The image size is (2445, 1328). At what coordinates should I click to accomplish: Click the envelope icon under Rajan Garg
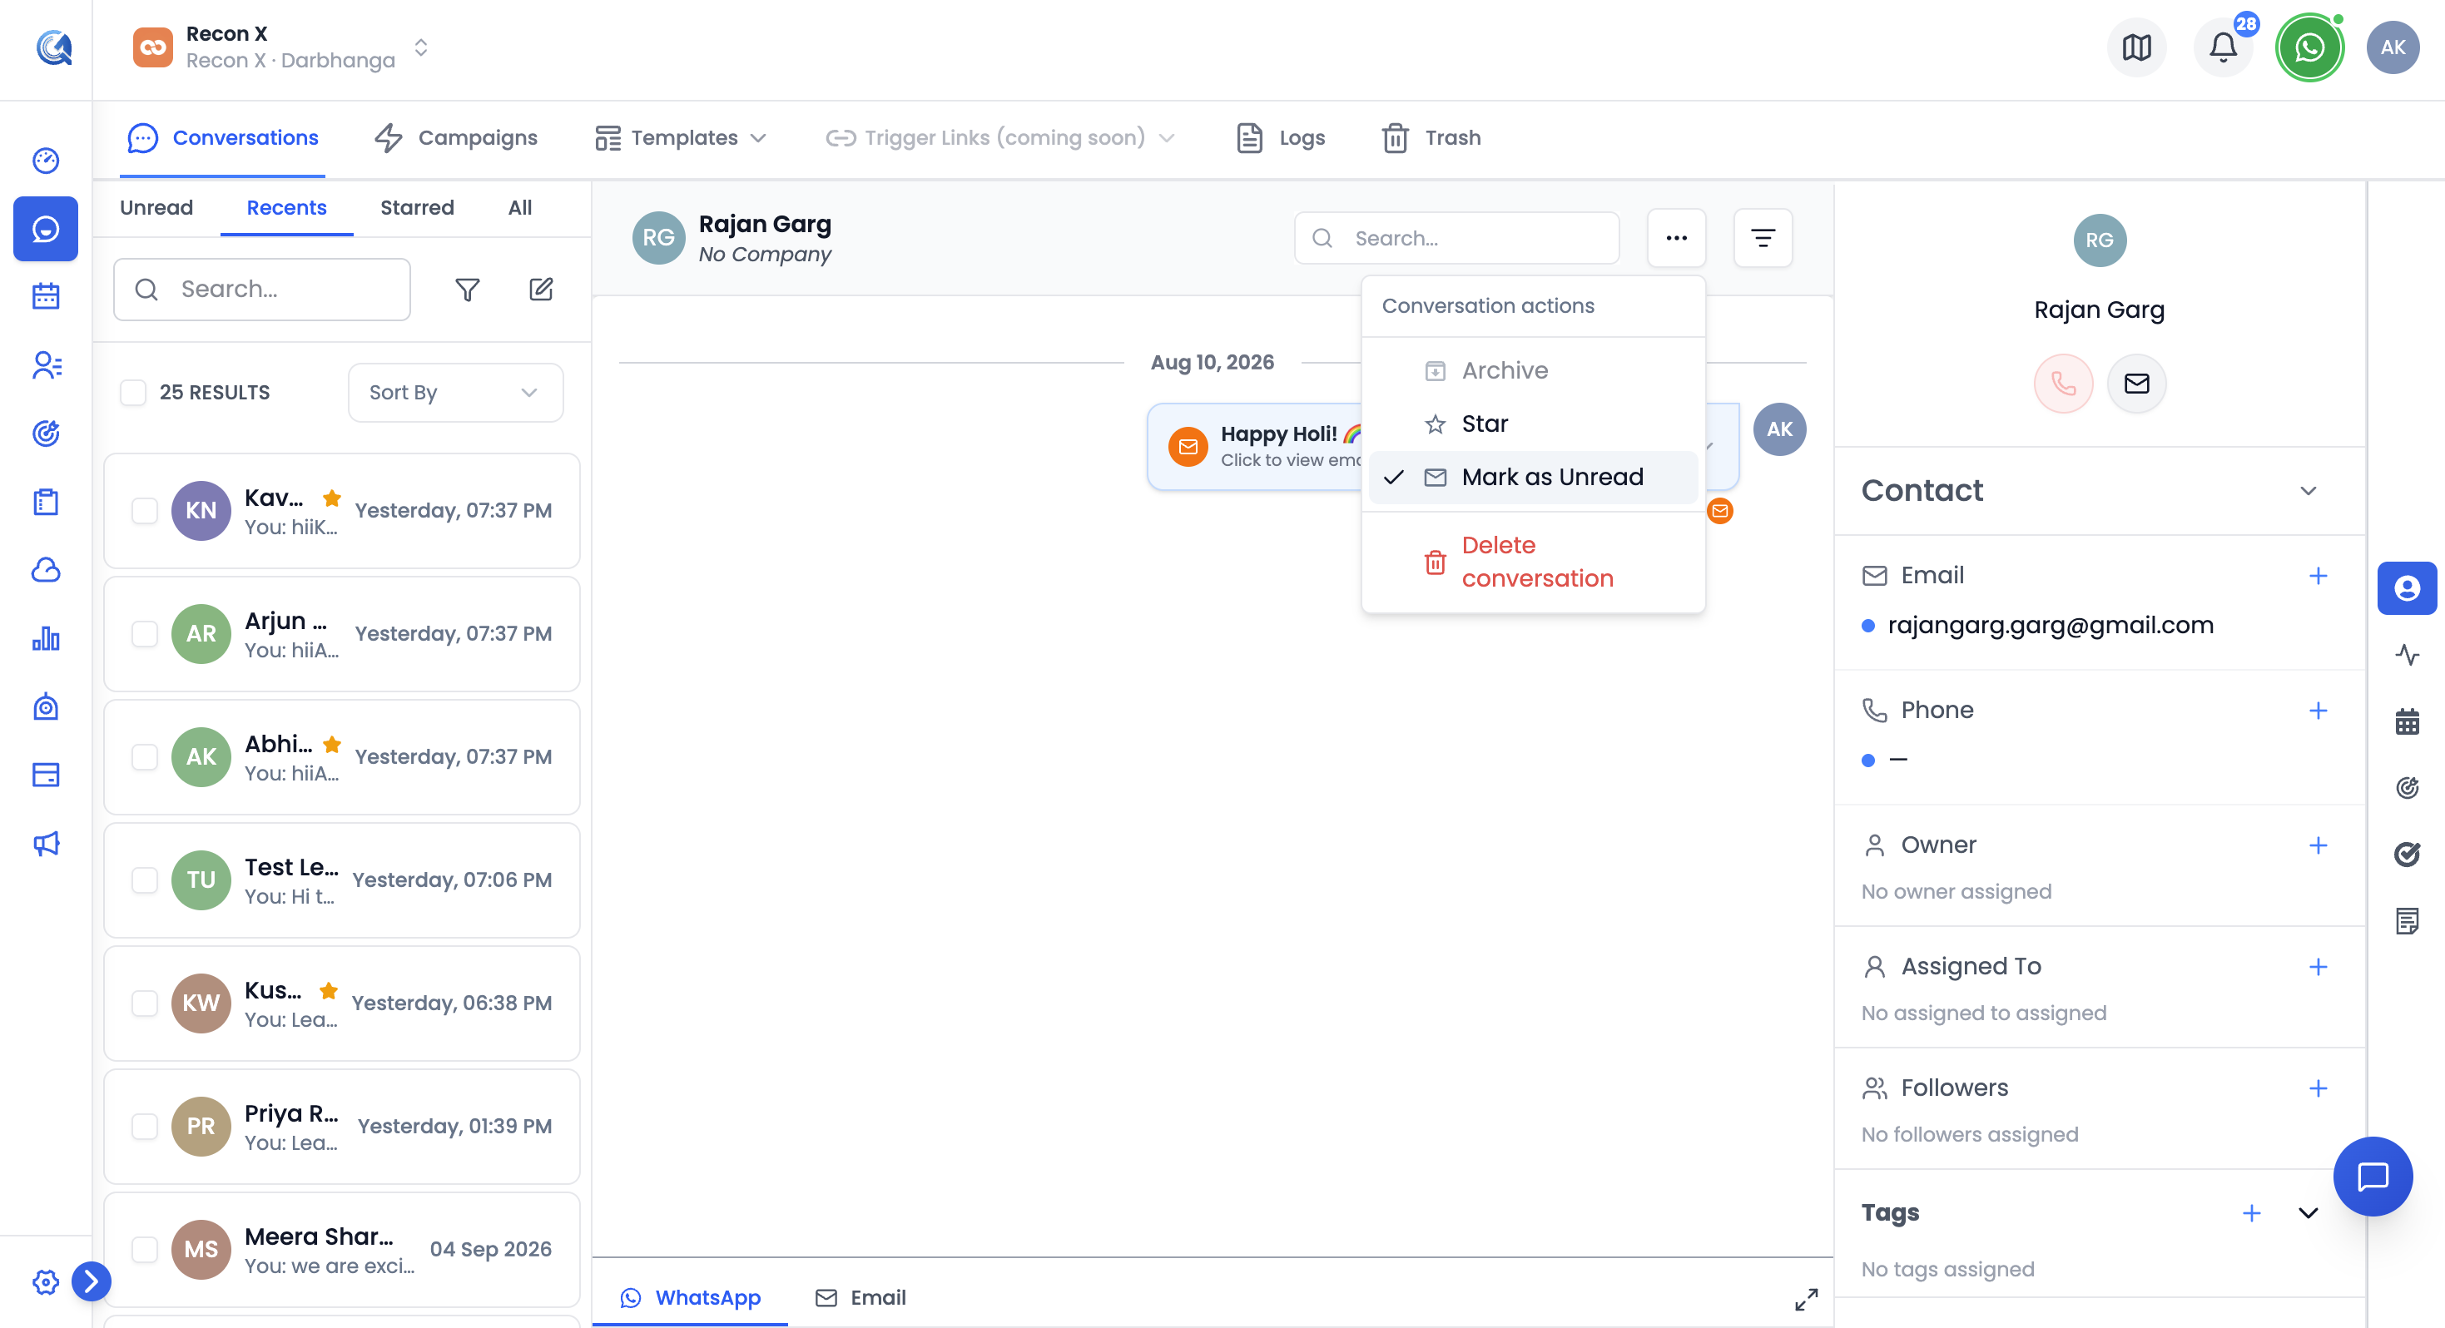[2135, 384]
